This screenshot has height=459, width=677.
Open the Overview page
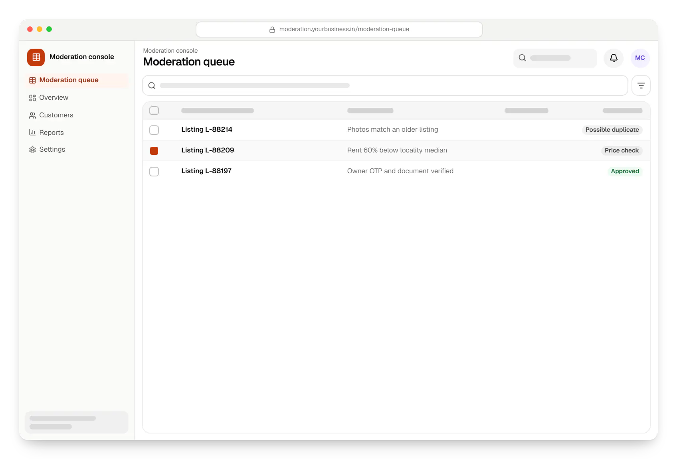tap(77, 98)
